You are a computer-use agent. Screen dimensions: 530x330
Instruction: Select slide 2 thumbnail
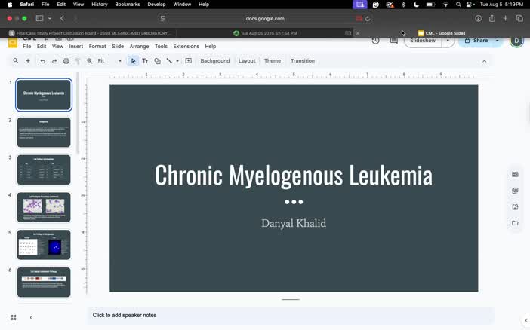(44, 133)
